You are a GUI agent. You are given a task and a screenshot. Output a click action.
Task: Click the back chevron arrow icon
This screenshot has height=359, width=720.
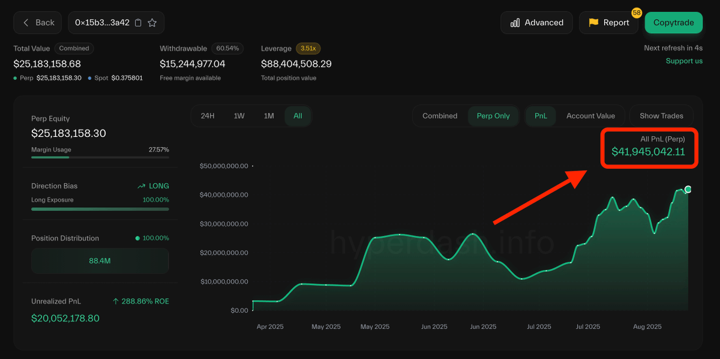coord(25,22)
